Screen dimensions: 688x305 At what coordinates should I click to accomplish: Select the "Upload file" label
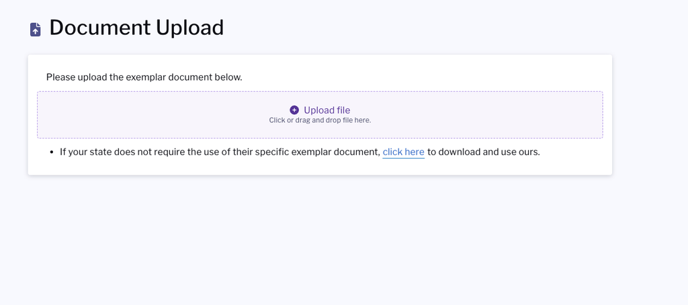click(x=327, y=110)
